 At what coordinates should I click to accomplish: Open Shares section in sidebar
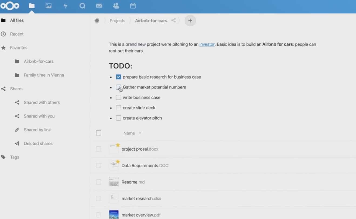tap(17, 89)
